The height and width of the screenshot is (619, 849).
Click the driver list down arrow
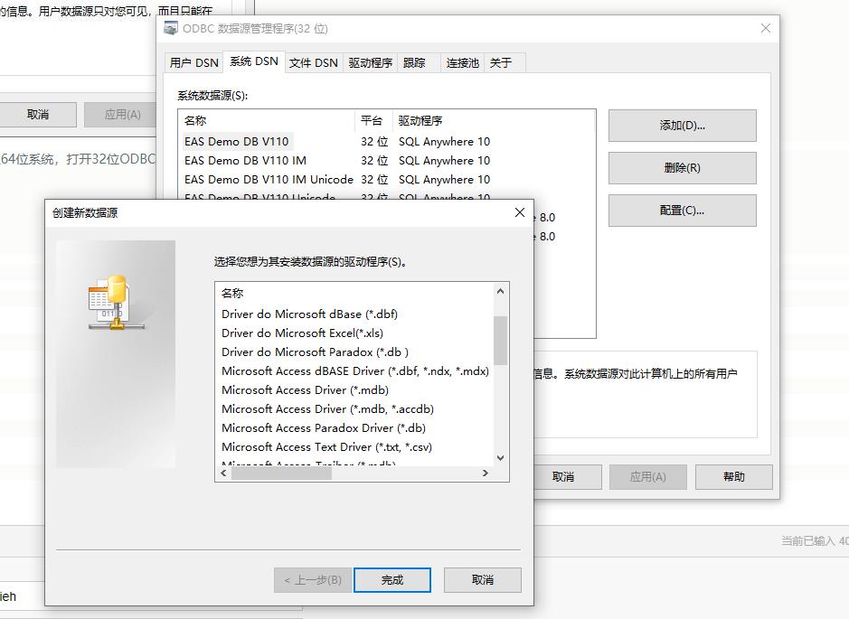click(x=500, y=458)
